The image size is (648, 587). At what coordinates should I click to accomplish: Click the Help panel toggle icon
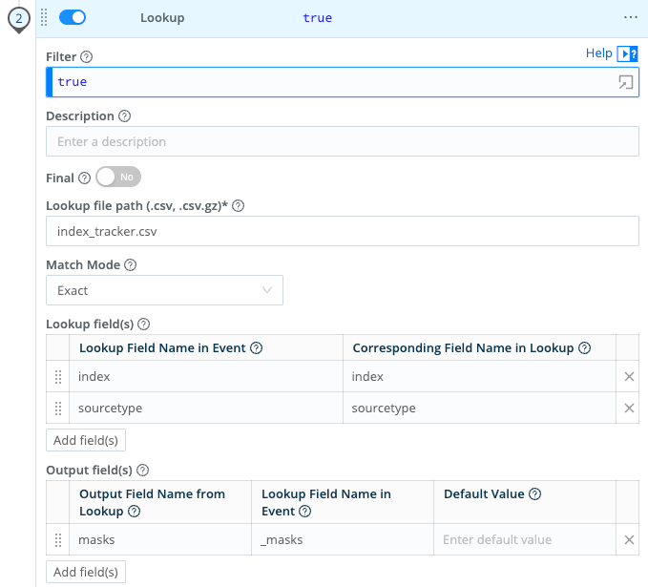click(x=627, y=53)
